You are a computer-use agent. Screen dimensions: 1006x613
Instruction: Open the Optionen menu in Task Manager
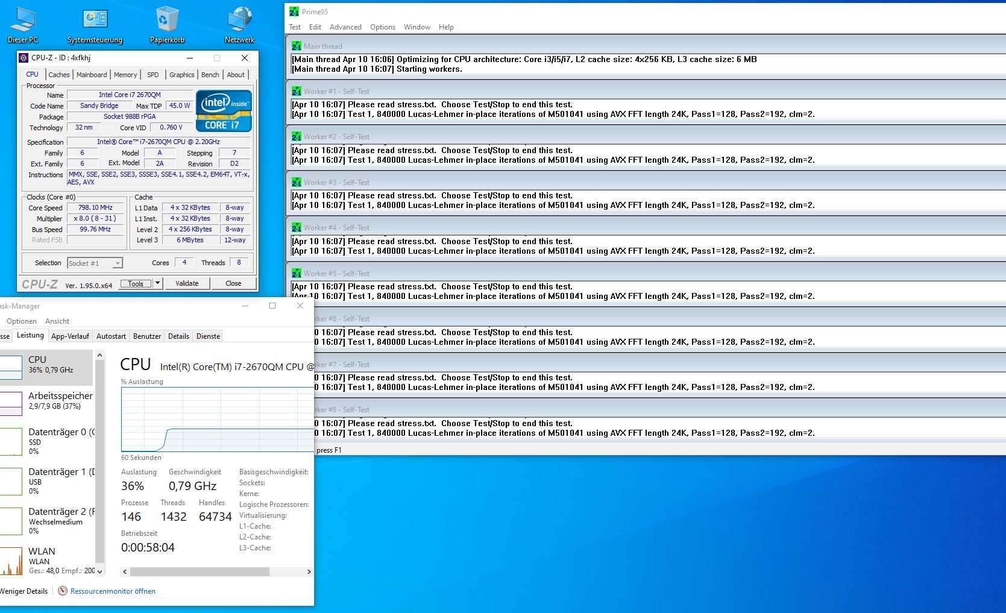coord(22,321)
